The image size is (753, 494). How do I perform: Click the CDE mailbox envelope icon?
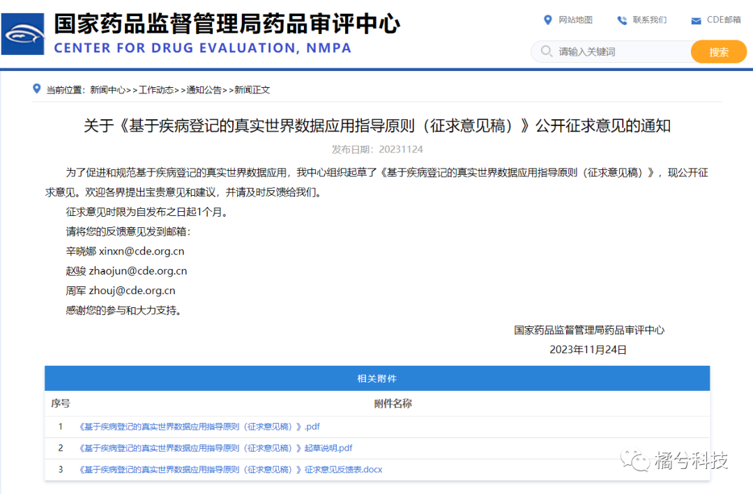point(696,21)
